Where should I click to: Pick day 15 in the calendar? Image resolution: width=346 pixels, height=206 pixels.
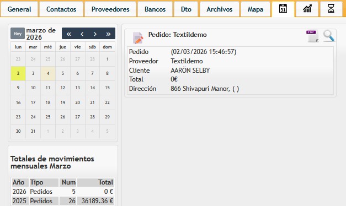(x=107, y=88)
